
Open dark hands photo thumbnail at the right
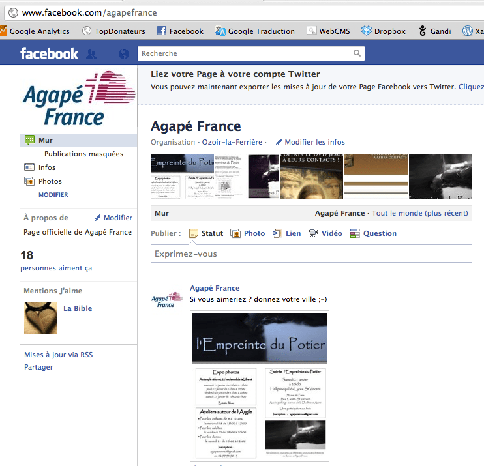tap(440, 177)
